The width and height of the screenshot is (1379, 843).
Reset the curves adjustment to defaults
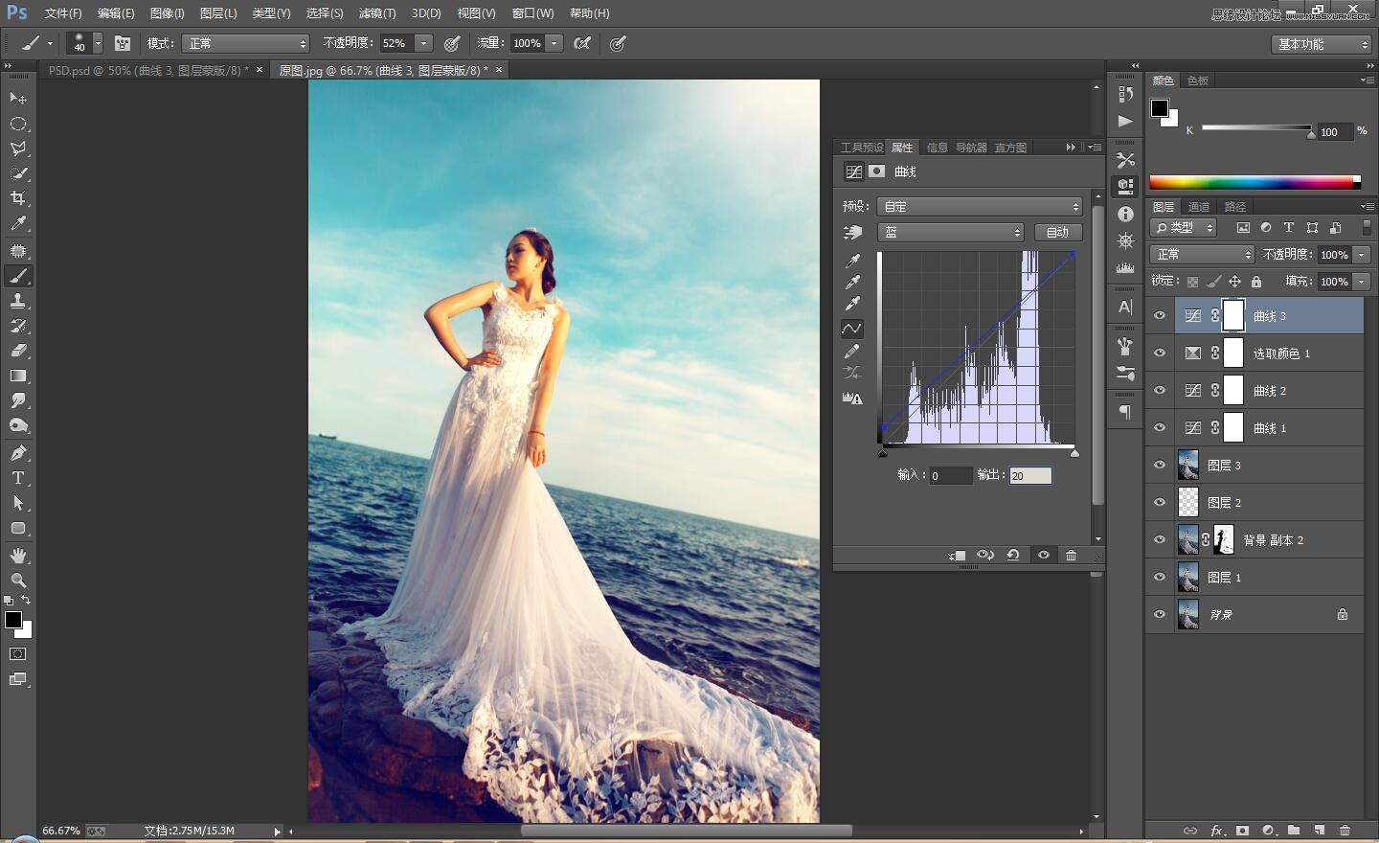(x=1012, y=556)
